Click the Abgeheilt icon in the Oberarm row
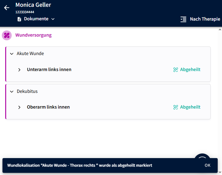The width and height of the screenshot is (222, 175). click(x=176, y=107)
